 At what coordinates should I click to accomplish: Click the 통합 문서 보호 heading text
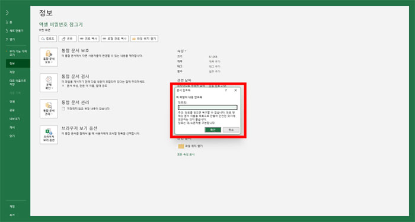click(x=75, y=50)
